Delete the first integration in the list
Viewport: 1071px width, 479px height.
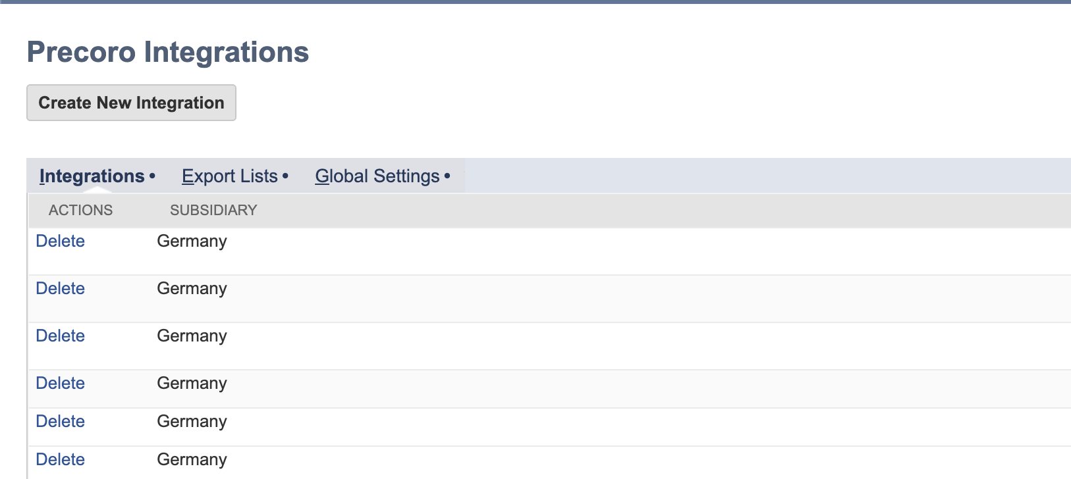[x=60, y=241]
